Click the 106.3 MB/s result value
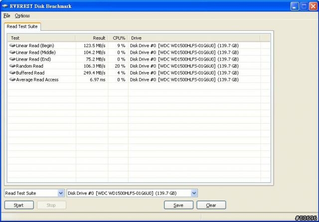The height and width of the screenshot is (222, 319). coord(94,66)
